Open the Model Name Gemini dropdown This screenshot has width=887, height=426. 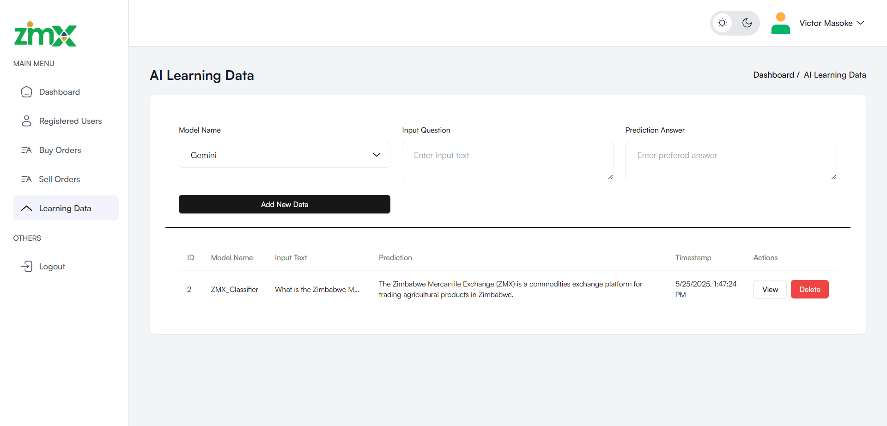click(284, 155)
